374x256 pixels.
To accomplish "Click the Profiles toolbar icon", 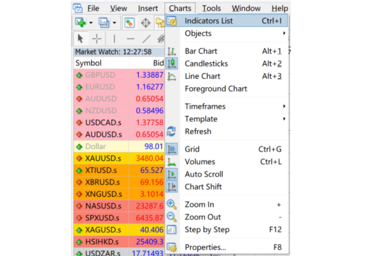I will coord(104,23).
